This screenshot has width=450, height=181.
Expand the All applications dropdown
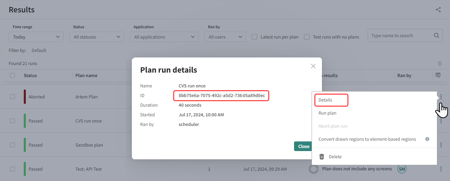coord(164,37)
